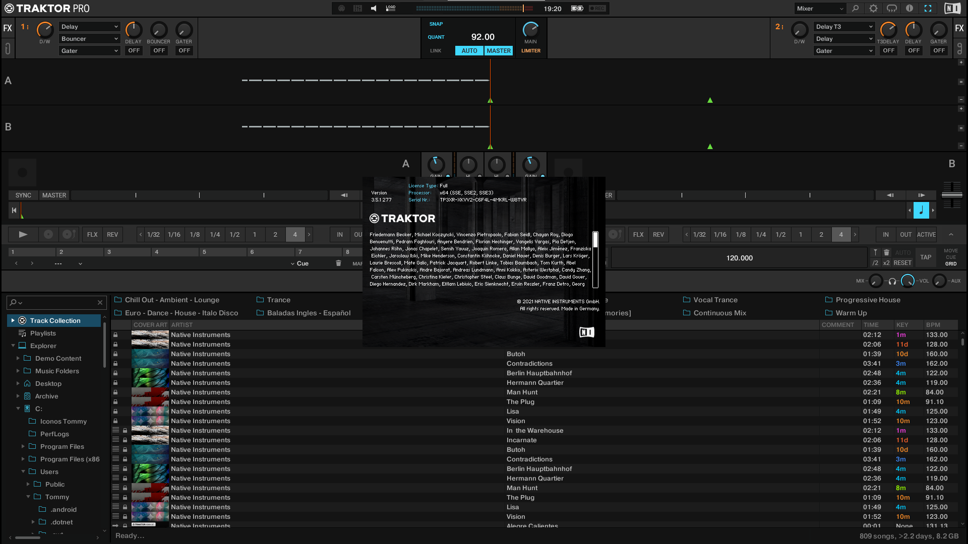Toggle FX unit 1 BOUNCER off button
This screenshot has width=968, height=544.
tap(159, 50)
